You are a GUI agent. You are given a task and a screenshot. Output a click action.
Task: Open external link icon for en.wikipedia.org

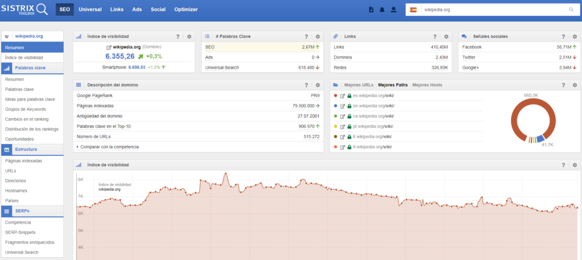click(343, 106)
